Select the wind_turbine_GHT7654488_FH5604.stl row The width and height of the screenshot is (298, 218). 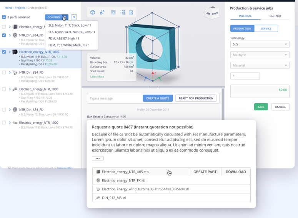click(171, 189)
